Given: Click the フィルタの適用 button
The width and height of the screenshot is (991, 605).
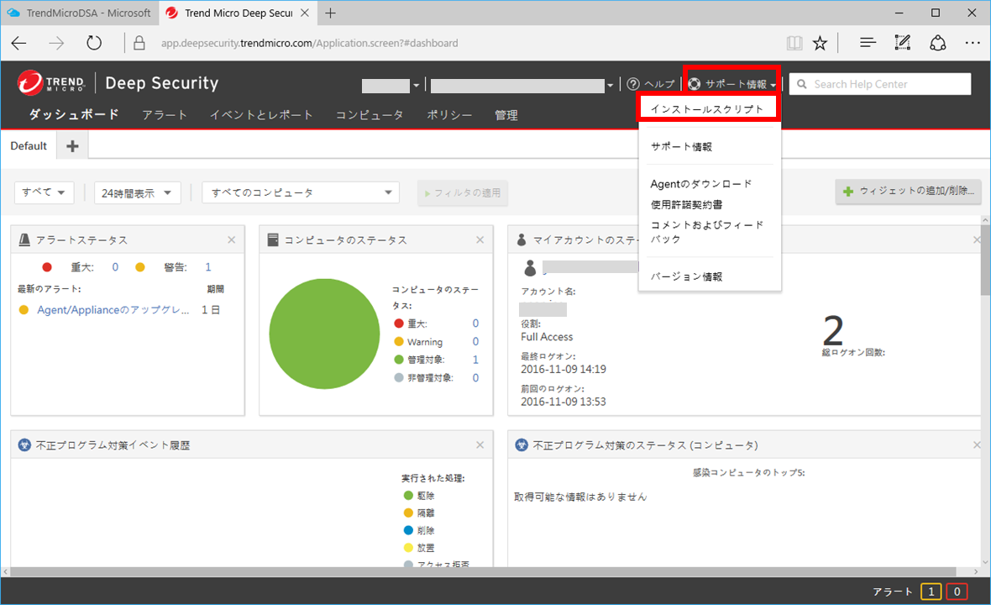Looking at the screenshot, I should point(463,192).
